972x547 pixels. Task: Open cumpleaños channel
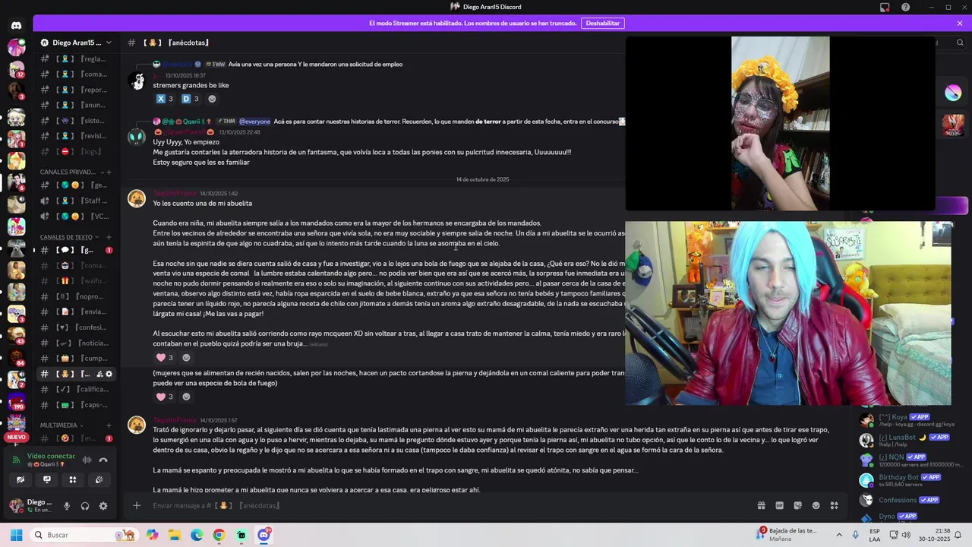click(x=75, y=358)
